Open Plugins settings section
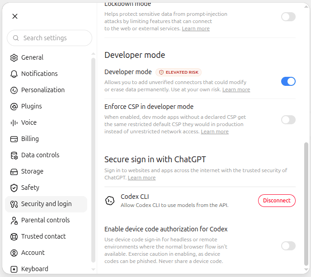The image size is (311, 277). [46, 106]
